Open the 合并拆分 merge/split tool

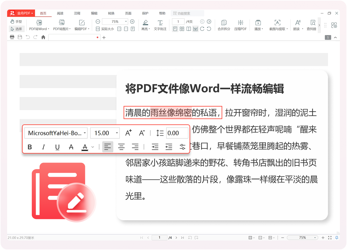tap(224, 25)
